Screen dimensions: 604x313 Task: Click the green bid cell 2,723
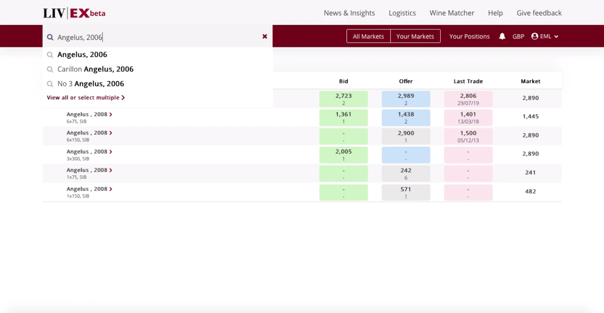[343, 99]
